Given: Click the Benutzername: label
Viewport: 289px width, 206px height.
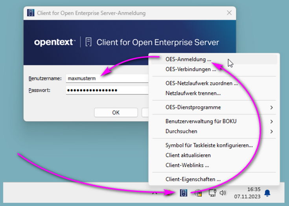Looking at the screenshot, I should pyautogui.click(x=45, y=79).
